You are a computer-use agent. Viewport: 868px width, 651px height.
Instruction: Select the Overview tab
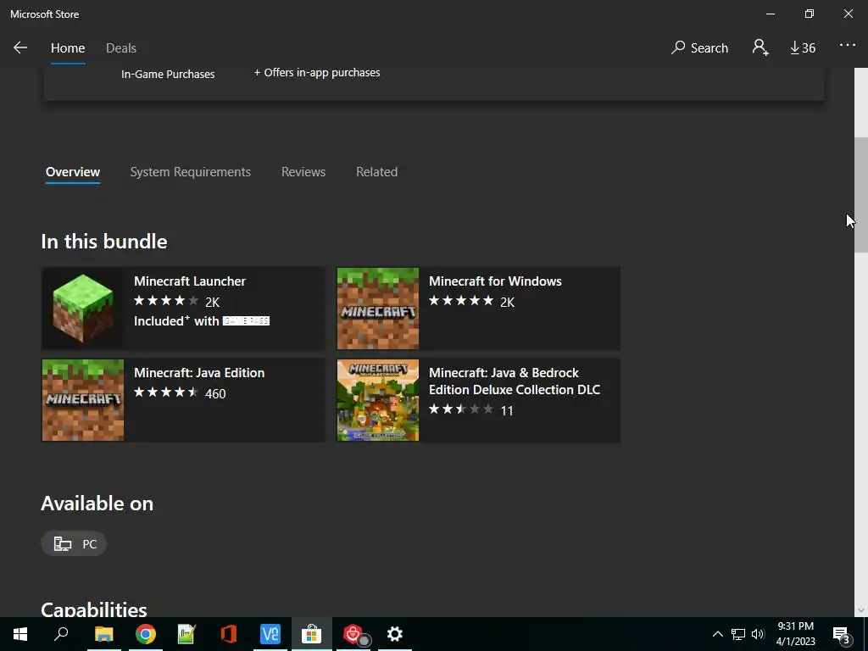73,172
